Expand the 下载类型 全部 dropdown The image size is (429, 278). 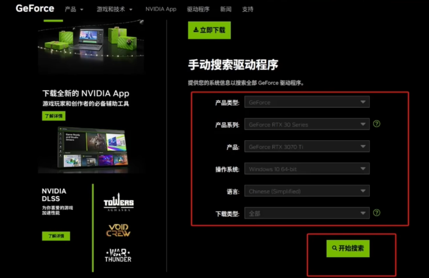pos(307,213)
